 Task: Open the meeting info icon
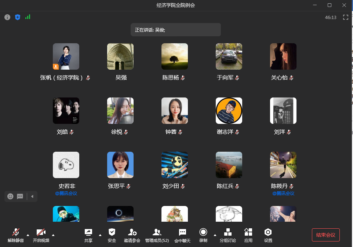(7, 17)
